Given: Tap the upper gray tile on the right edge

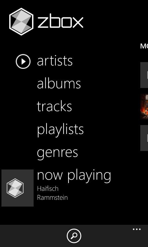Looking at the screenshot, I should 144,75.
